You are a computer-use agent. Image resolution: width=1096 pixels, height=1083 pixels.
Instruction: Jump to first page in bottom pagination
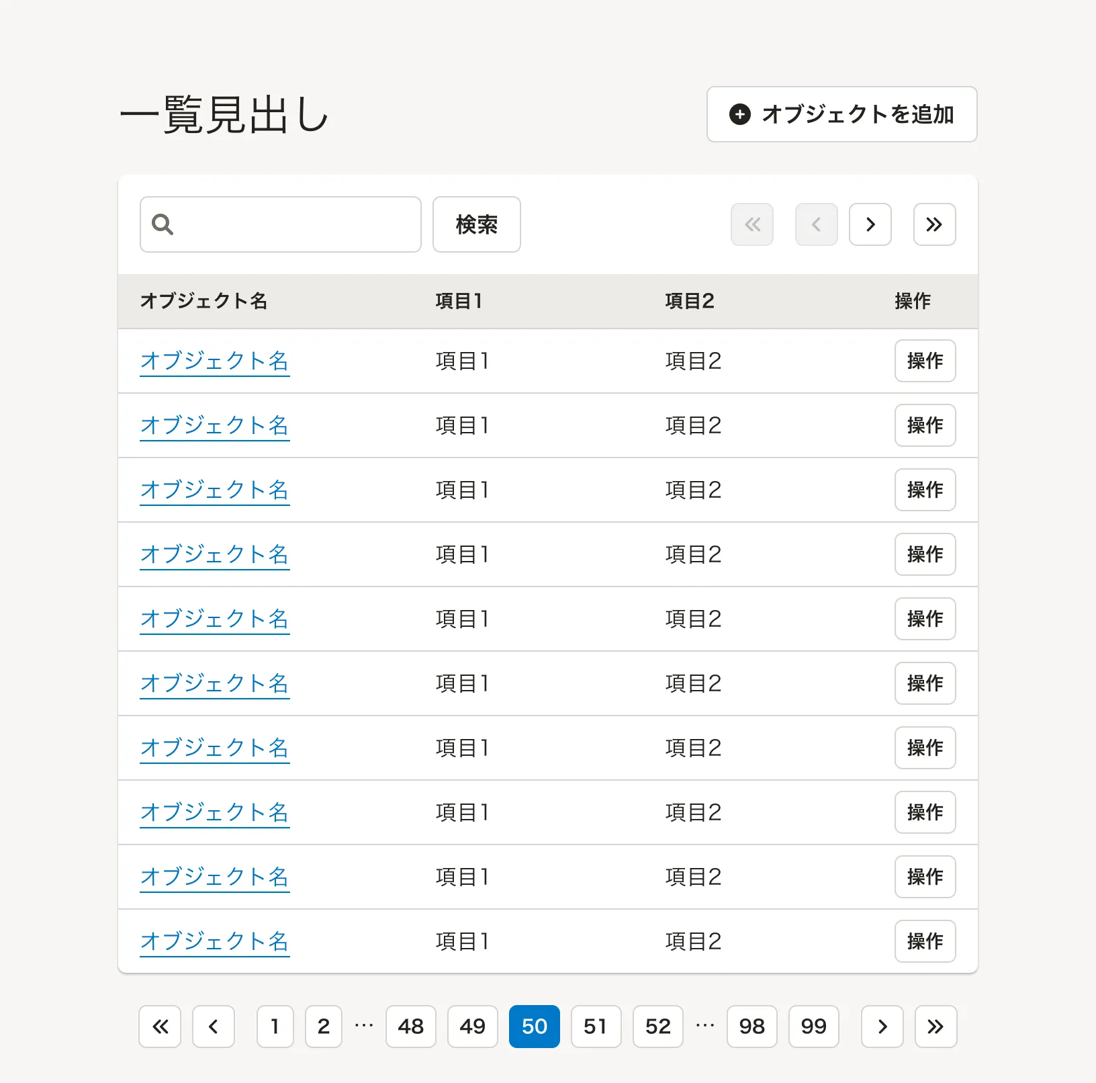pyautogui.click(x=160, y=1027)
